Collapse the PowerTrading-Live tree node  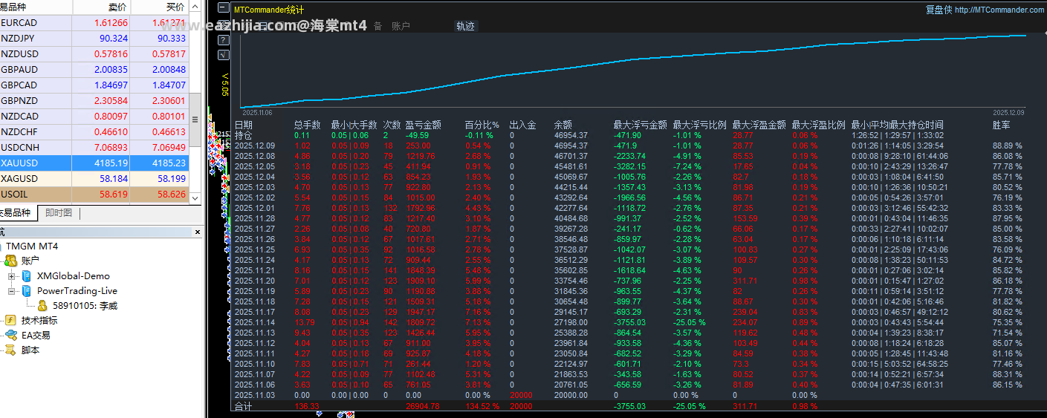coord(11,291)
